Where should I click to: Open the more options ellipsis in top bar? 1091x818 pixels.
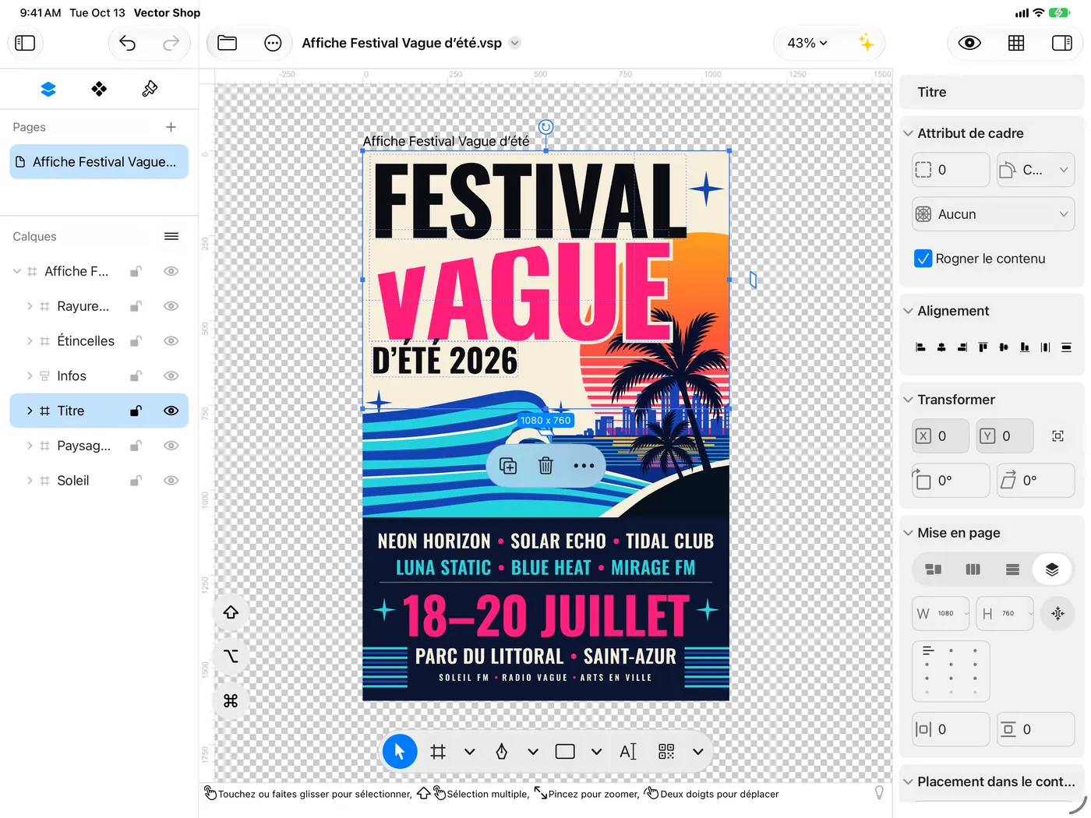click(273, 43)
